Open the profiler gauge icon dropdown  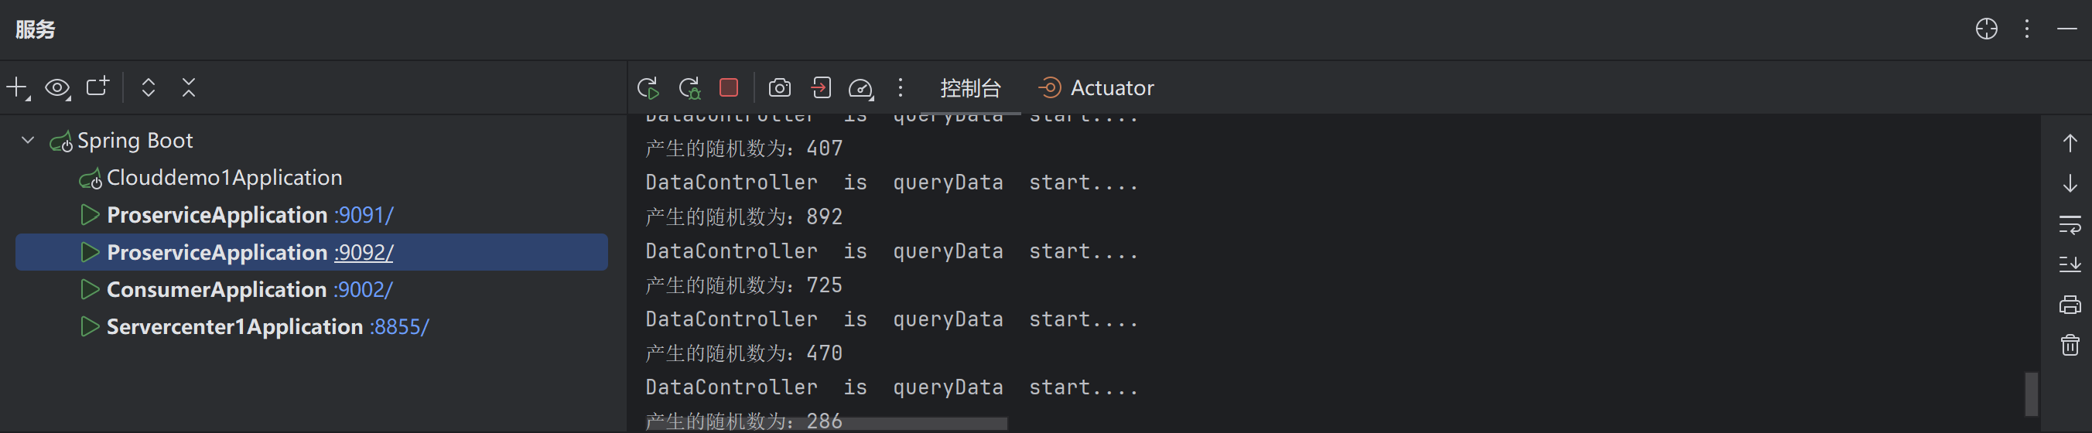(861, 87)
